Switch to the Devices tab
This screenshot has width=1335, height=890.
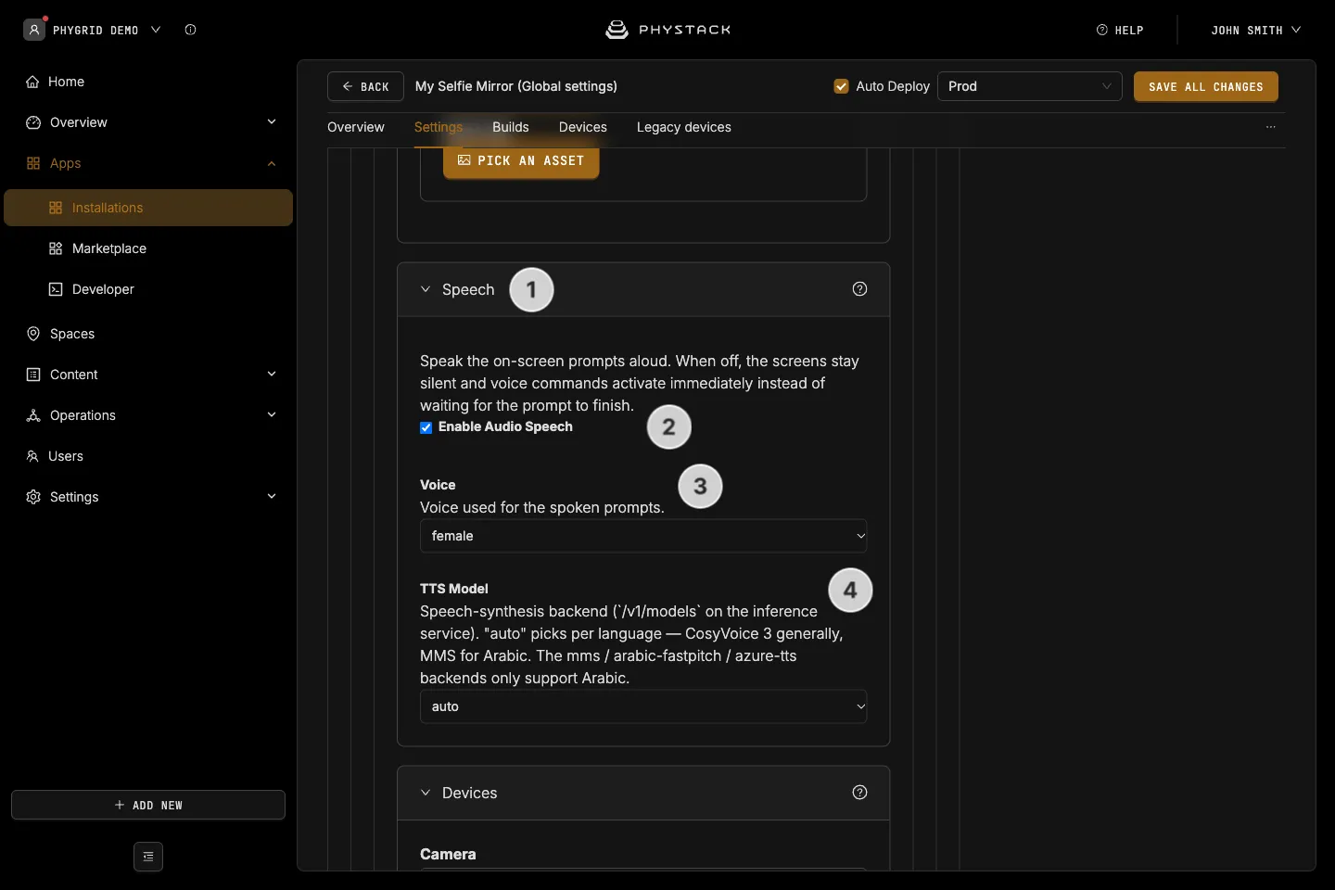583,127
